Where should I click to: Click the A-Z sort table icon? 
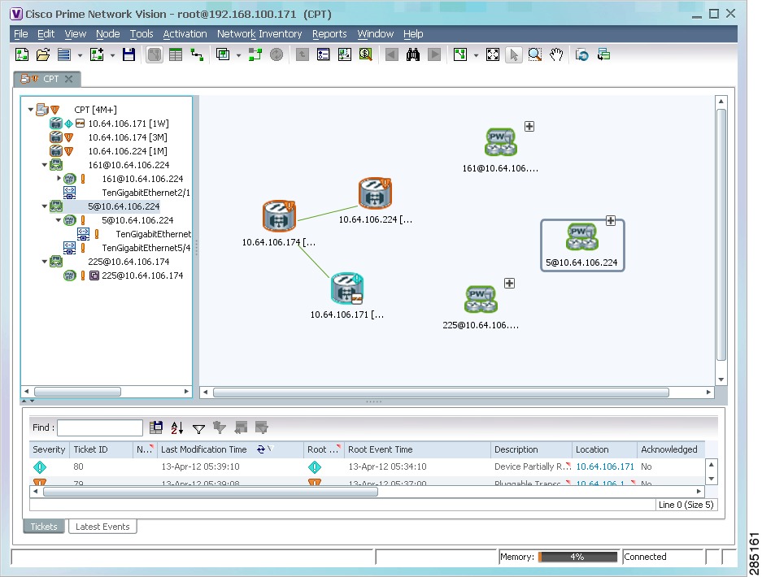pos(177,428)
